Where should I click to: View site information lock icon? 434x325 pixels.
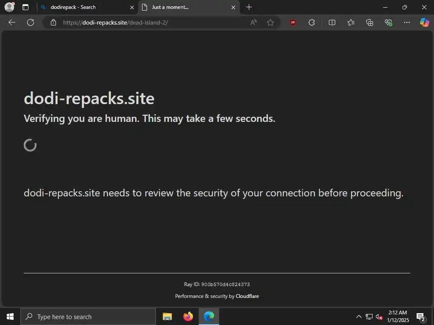pyautogui.click(x=53, y=22)
